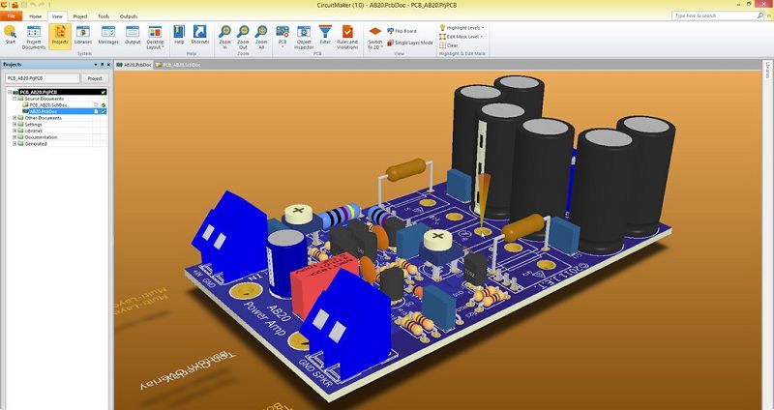This screenshot has width=774, height=410.
Task: Open Rules and Violations
Action: (347, 37)
